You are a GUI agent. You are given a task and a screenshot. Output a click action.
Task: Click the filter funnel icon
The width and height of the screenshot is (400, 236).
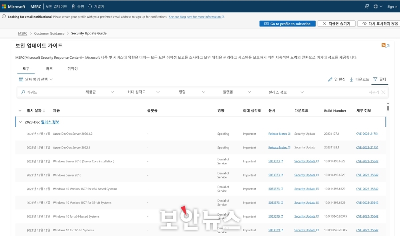tap(375, 79)
